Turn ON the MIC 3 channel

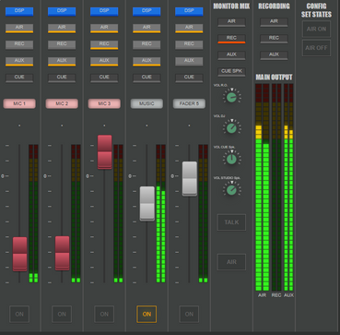[104, 314]
